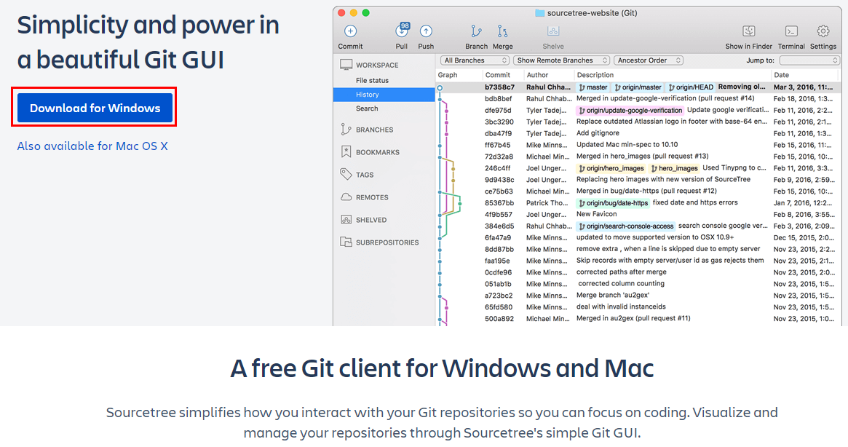848x447 pixels.
Task: Select the corrected column counting commit
Action: coord(638,284)
